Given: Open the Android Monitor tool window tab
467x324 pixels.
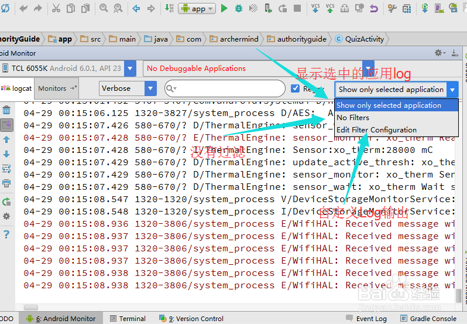Looking at the screenshot, I should point(61,319).
